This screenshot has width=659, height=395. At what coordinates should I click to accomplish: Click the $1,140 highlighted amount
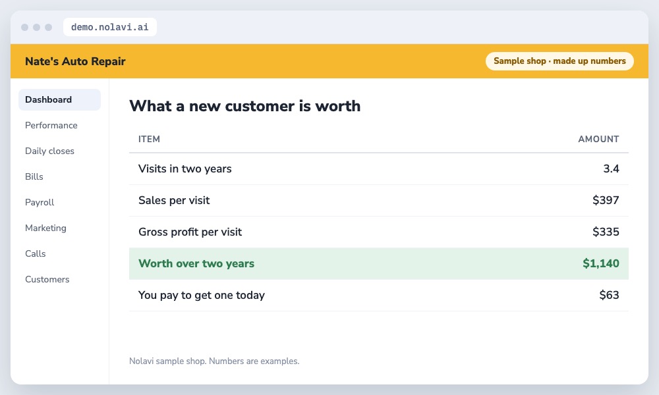[x=600, y=263]
